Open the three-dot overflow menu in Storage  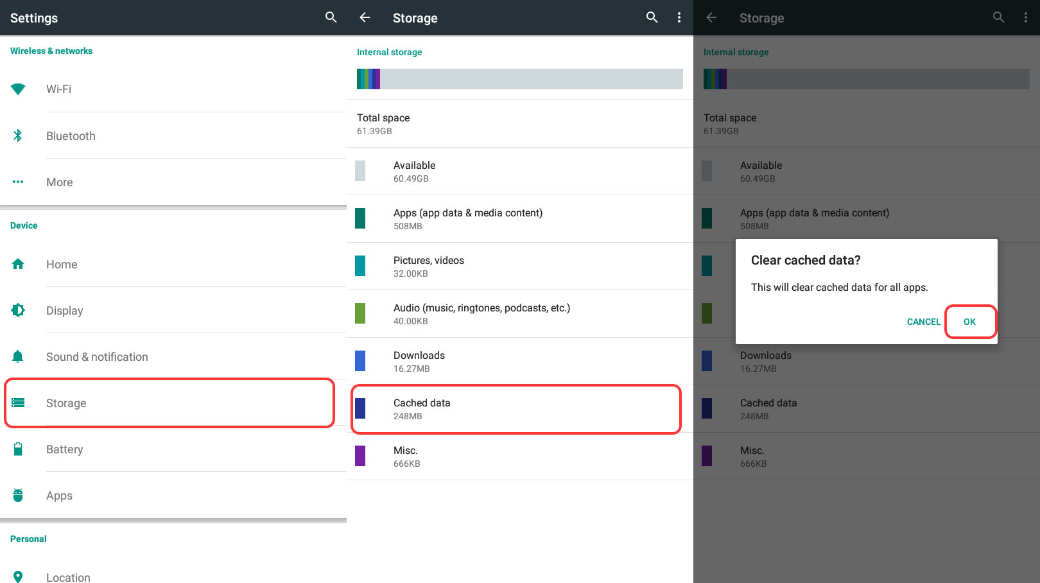pyautogui.click(x=679, y=17)
